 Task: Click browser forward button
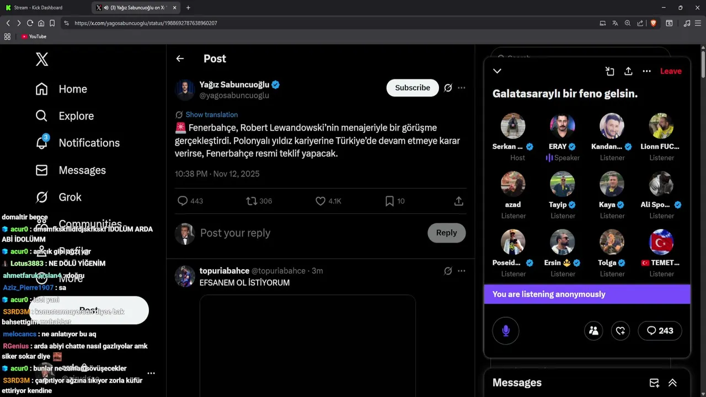(x=19, y=23)
